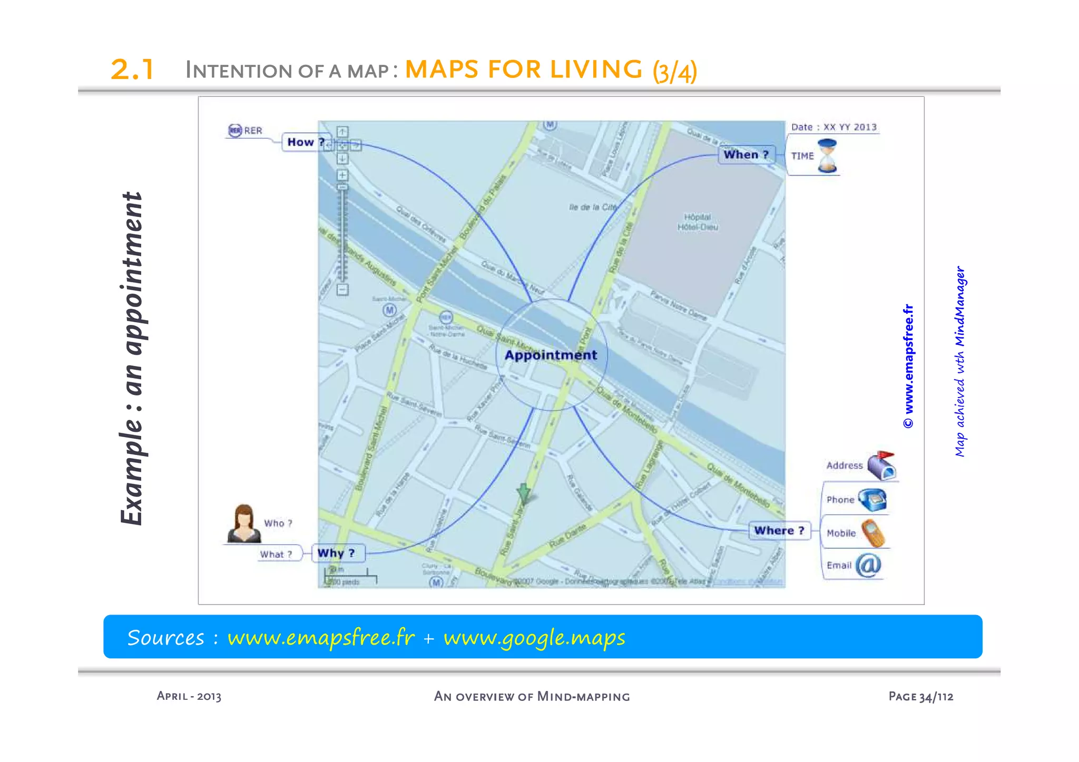
Task: Click the map zoom out minus button
Action: click(x=342, y=289)
